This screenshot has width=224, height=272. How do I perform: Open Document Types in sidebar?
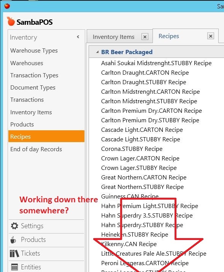pos(33,88)
